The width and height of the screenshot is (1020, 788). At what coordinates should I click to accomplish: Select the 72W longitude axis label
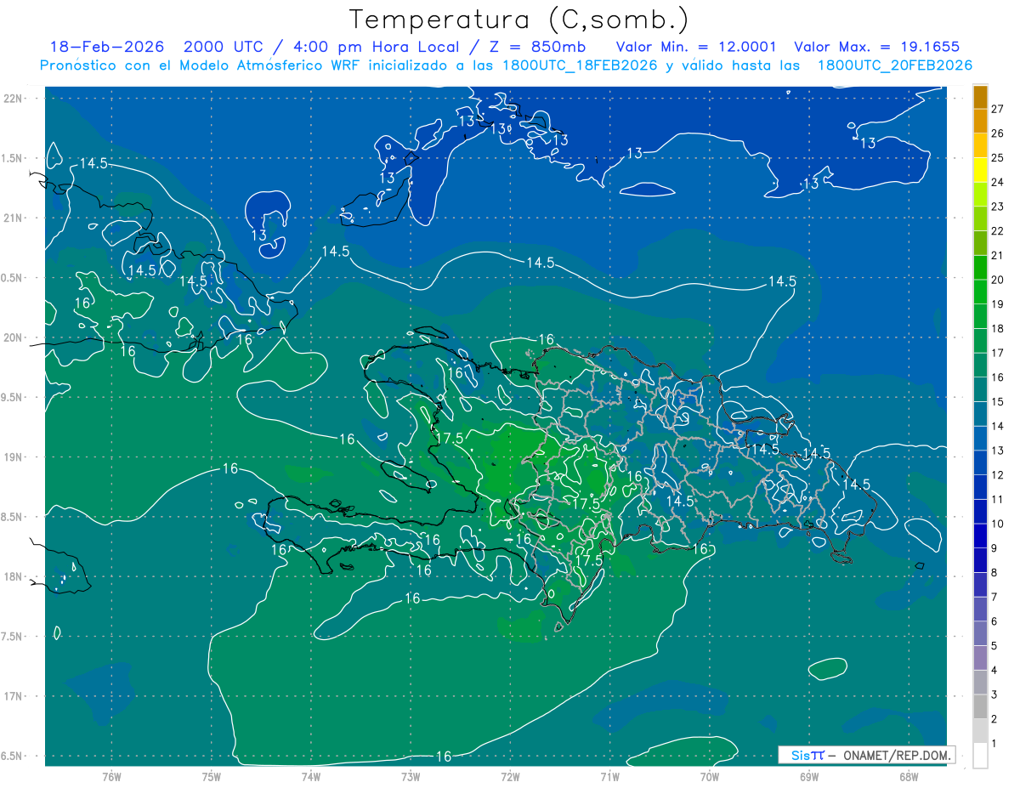click(510, 777)
